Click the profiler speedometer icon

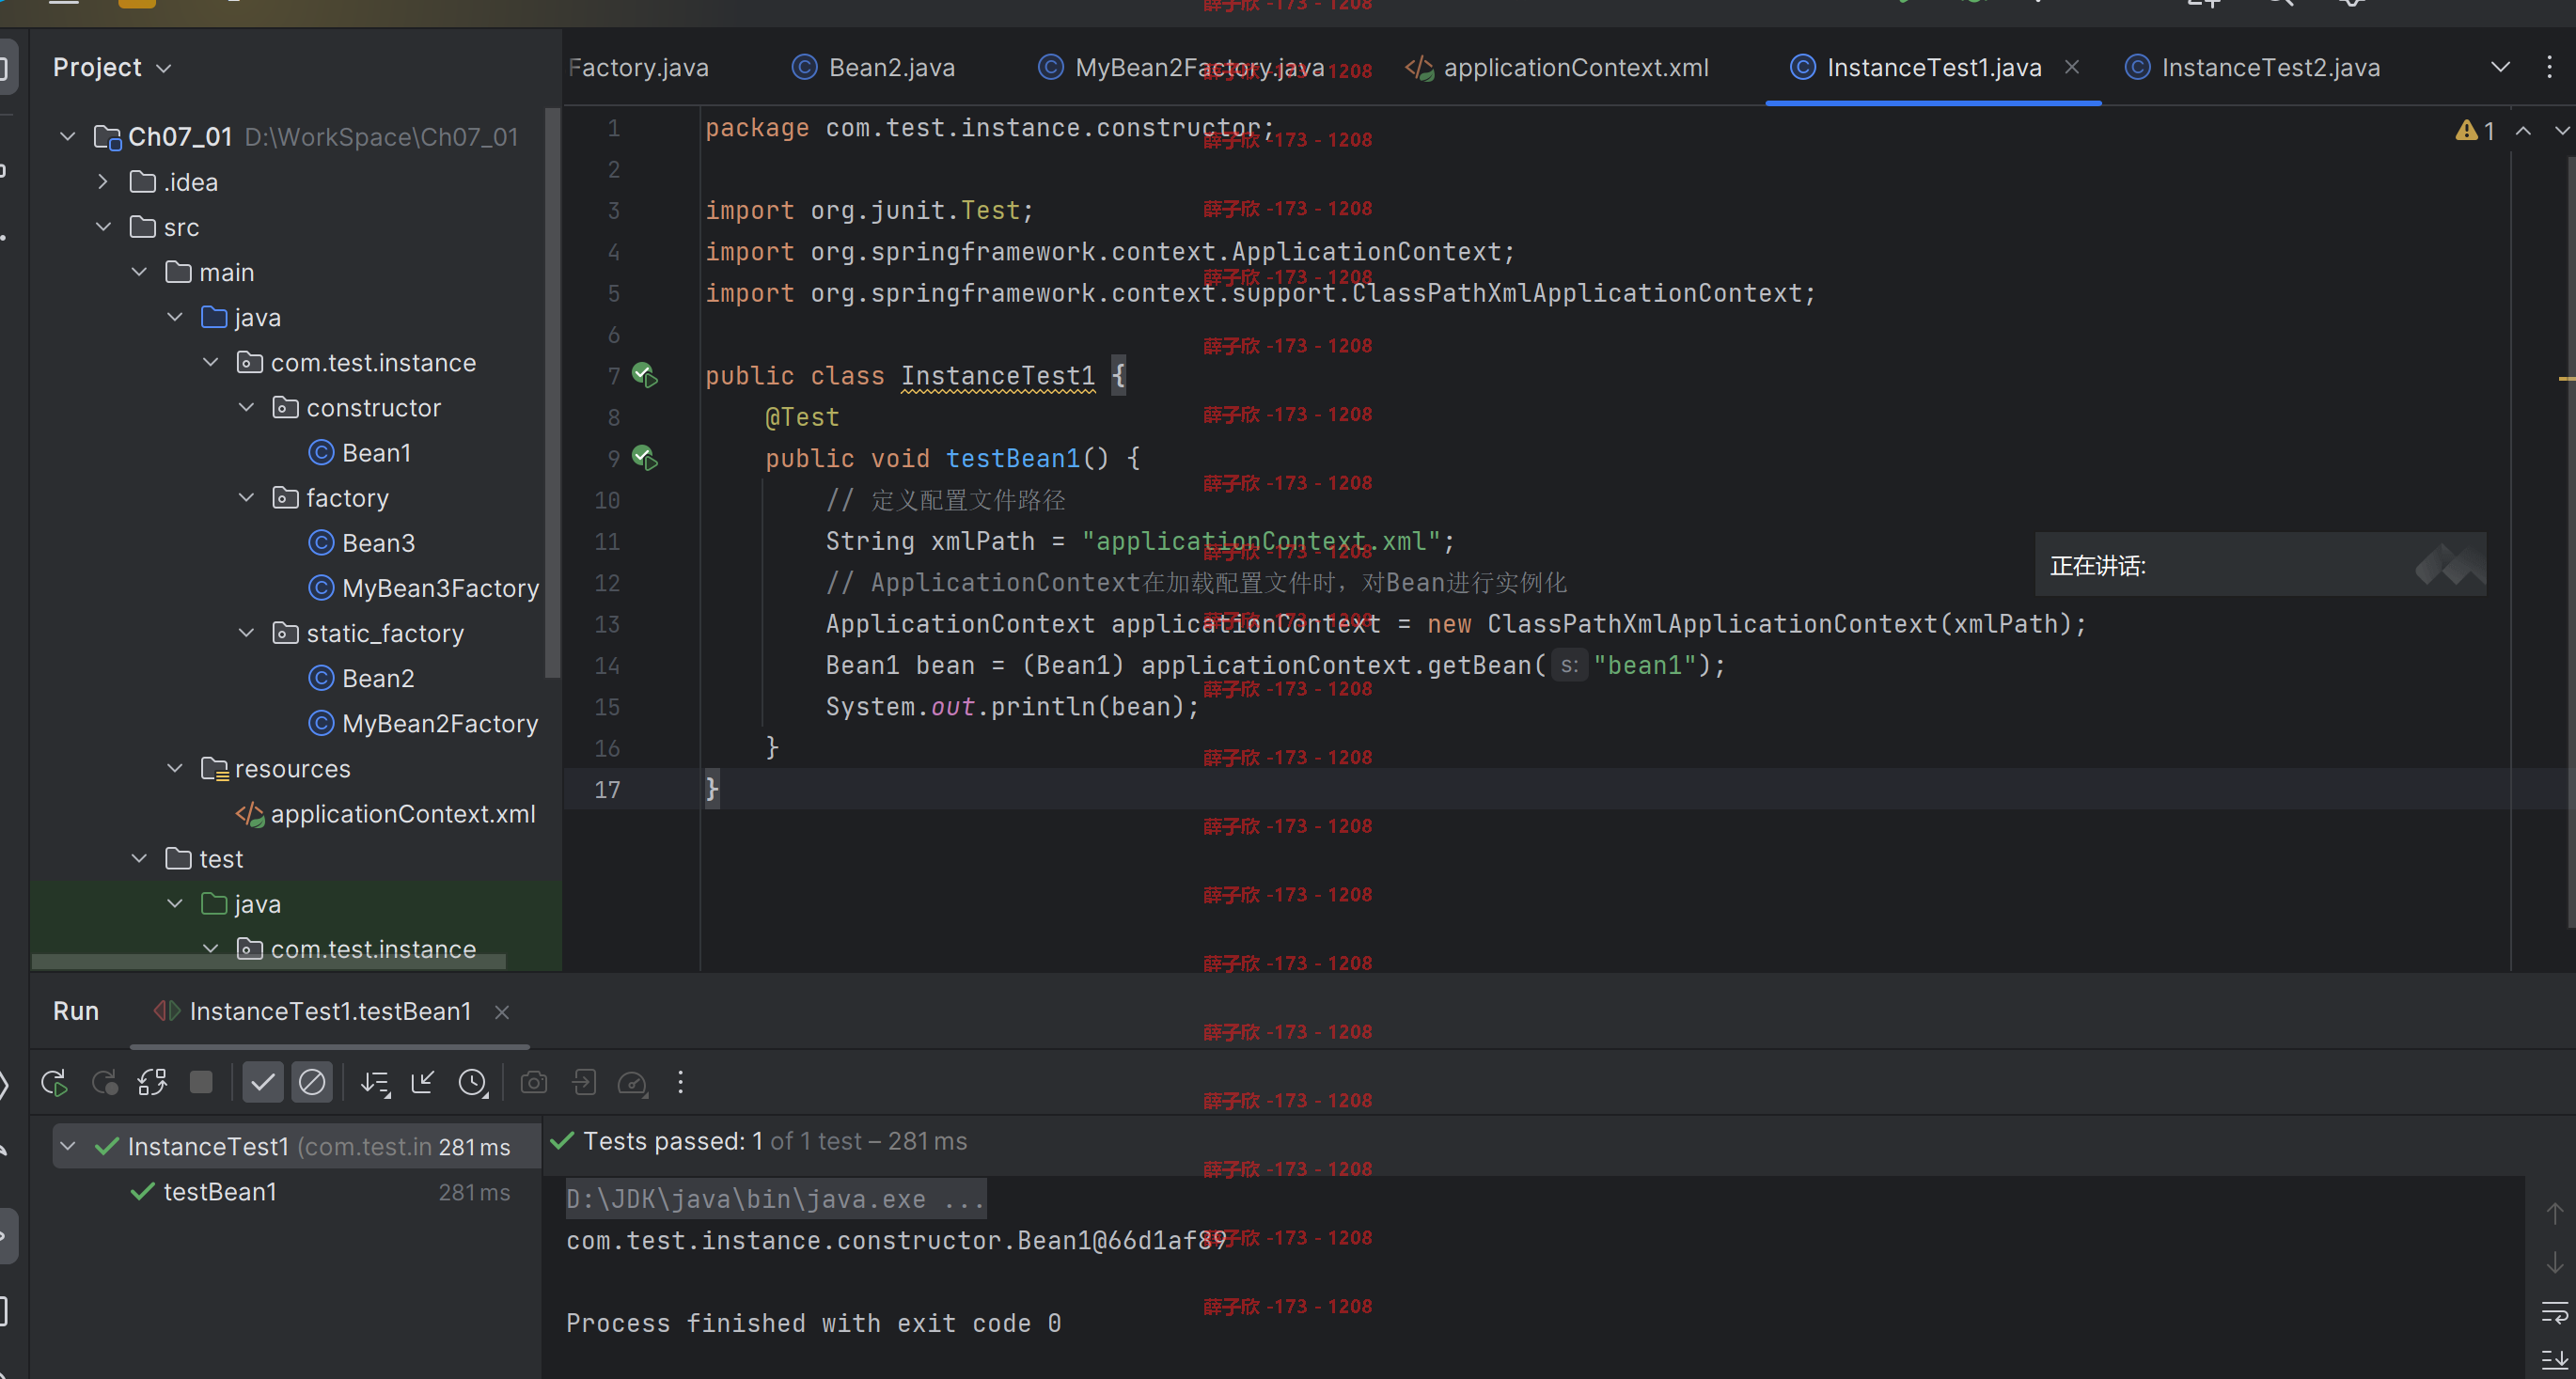633,1083
